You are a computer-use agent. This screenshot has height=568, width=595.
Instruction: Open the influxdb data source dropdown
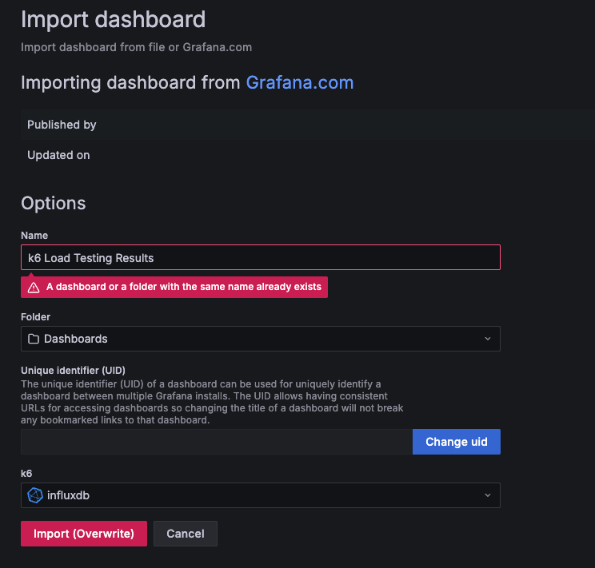click(x=261, y=495)
